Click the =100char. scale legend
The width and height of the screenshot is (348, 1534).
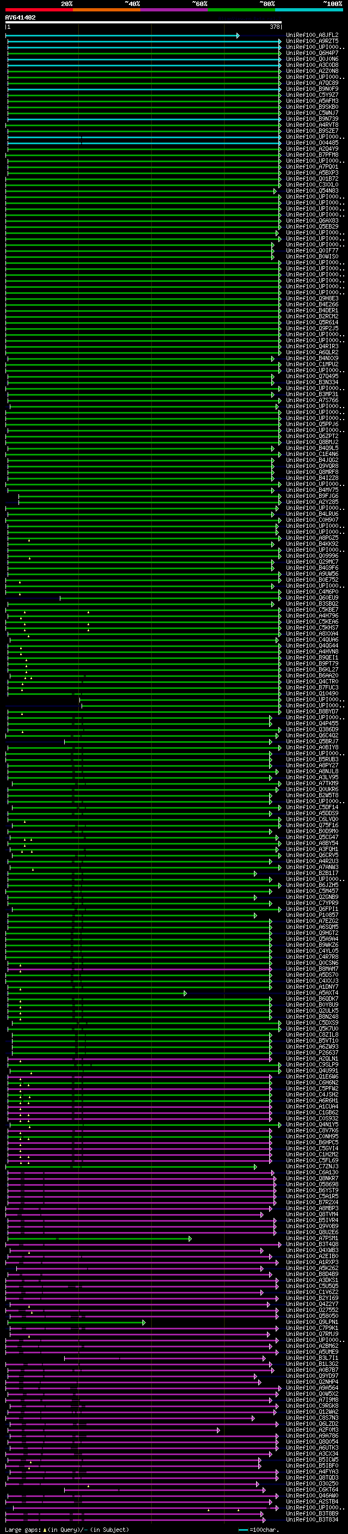tap(258, 1530)
